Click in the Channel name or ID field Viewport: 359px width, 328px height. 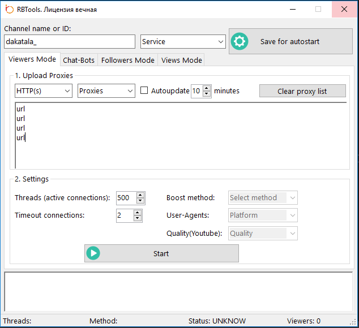pyautogui.click(x=69, y=42)
